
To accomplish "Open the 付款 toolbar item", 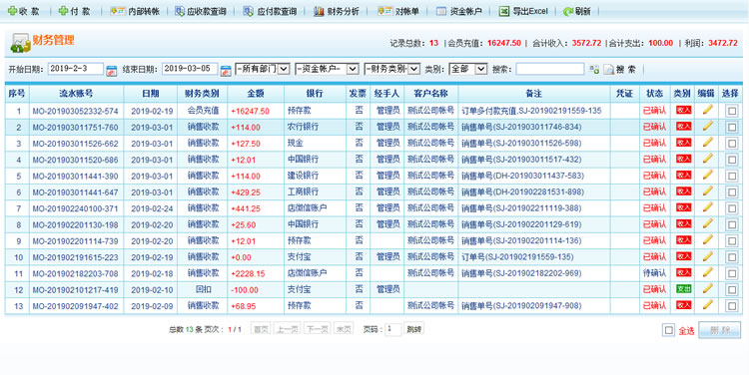I will pyautogui.click(x=75, y=11).
